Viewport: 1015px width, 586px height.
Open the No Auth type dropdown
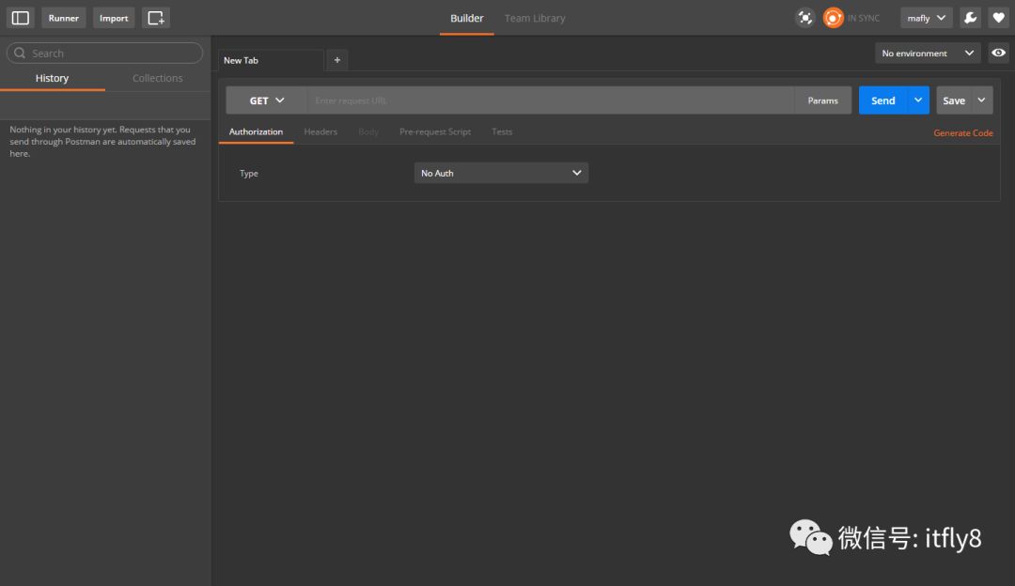pyautogui.click(x=501, y=173)
